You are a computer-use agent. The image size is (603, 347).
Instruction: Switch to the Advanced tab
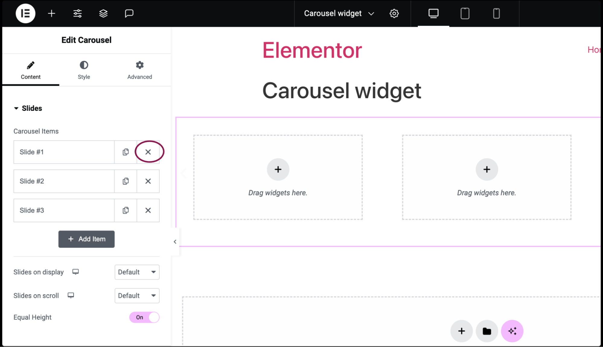coord(140,70)
